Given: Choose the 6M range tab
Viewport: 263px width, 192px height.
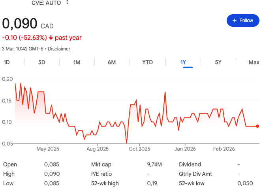Looking at the screenshot, I should click(112, 62).
